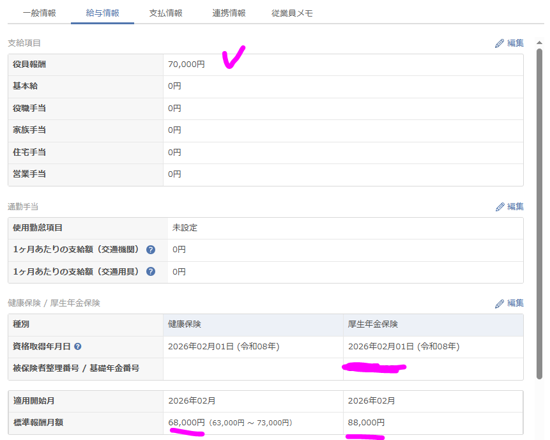
Task: Edit the 健康保険 / 厚生年金保険 section
Action: [x=508, y=303]
